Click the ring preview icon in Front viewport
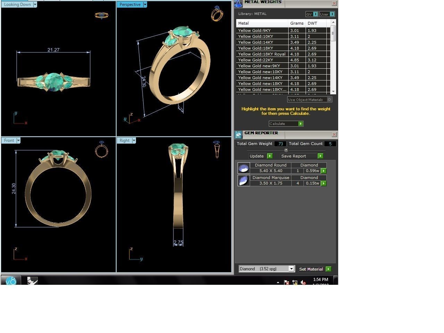Viewport: 444px width, 333px height. 101,149
